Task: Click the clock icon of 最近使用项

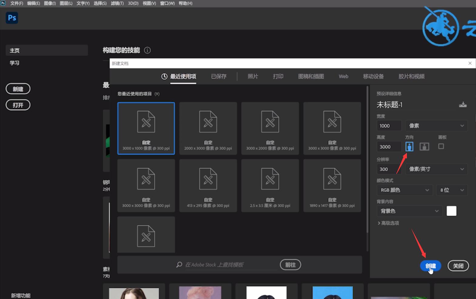Action: (x=164, y=76)
